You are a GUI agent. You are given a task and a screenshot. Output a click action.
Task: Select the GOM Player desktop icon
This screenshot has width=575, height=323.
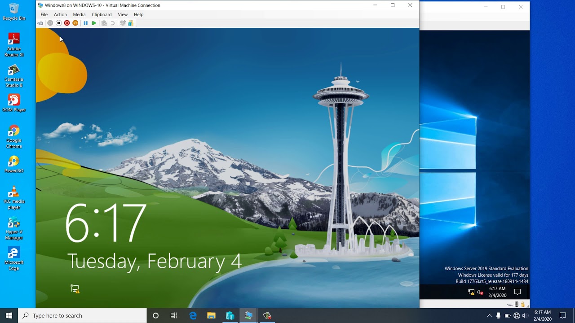click(14, 103)
